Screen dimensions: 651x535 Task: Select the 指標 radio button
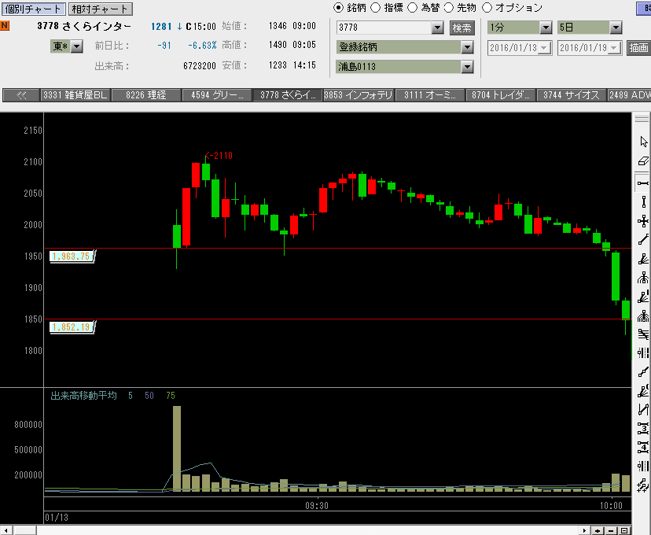[375, 8]
